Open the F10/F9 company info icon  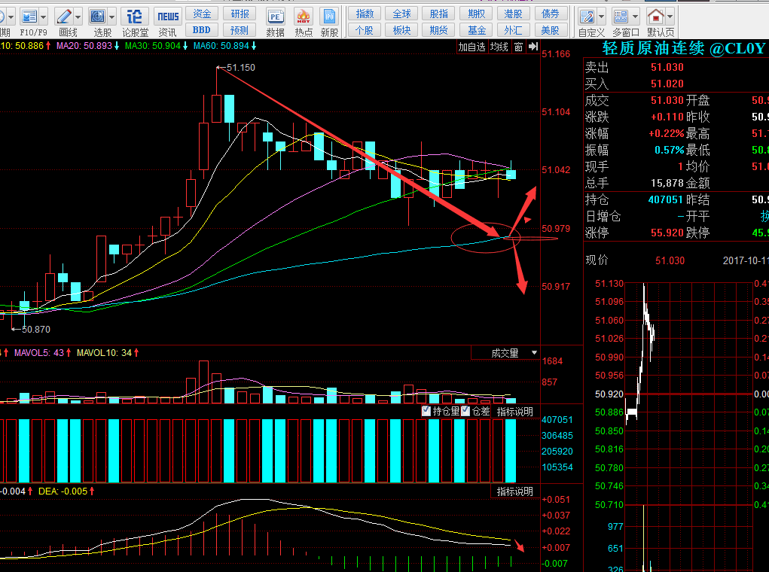[29, 16]
